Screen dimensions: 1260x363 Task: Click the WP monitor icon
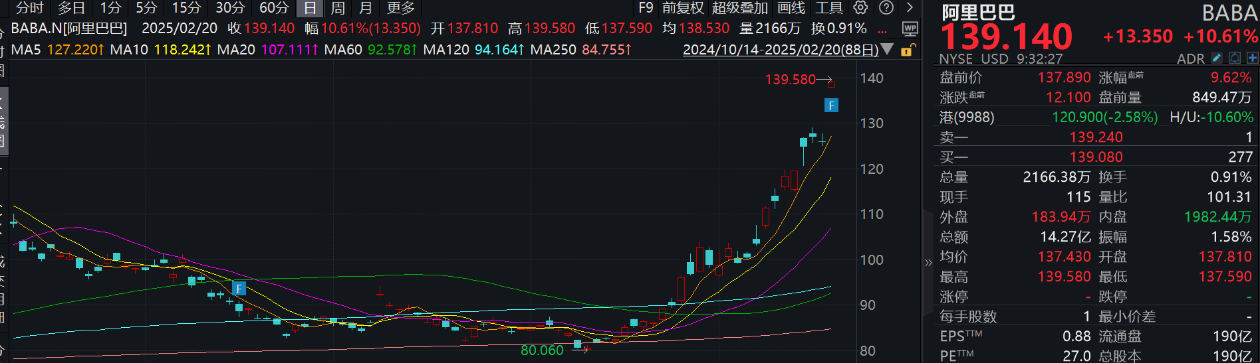coord(910,29)
